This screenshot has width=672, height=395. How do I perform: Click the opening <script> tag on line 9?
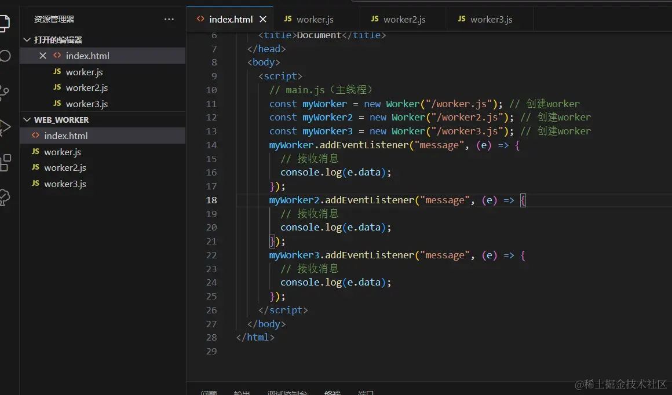(x=280, y=76)
